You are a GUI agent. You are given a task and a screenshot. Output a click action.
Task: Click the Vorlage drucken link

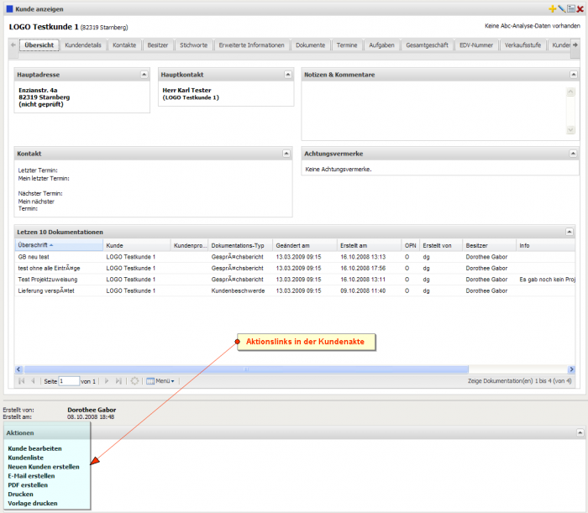(33, 503)
